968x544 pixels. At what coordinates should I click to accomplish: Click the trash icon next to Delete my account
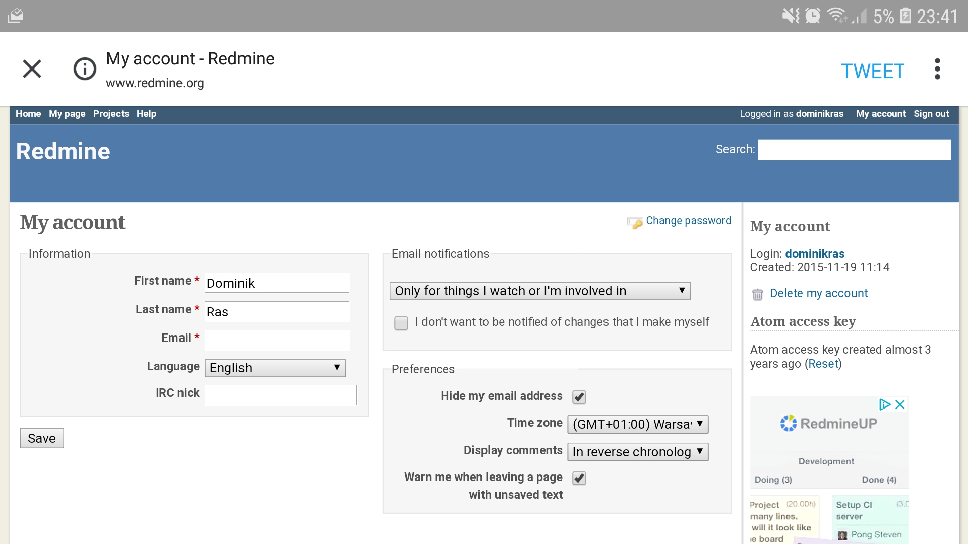pyautogui.click(x=757, y=294)
